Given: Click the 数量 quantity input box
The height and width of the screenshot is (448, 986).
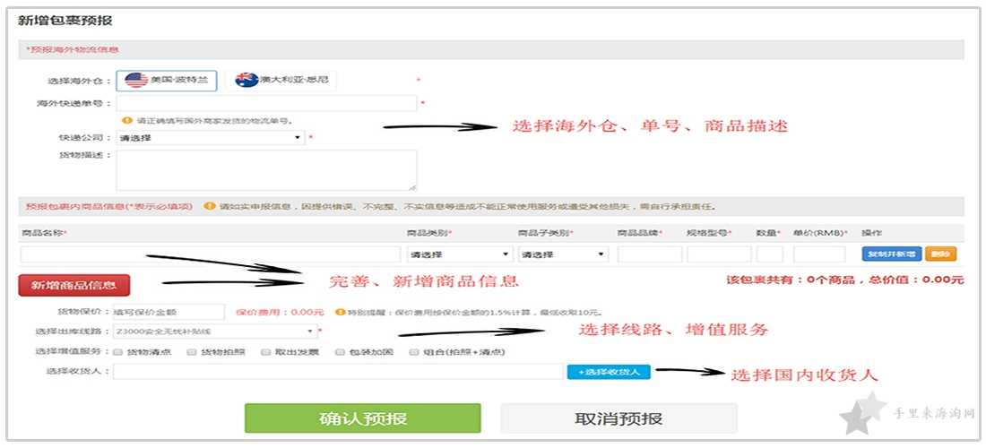Looking at the screenshot, I should click(x=770, y=254).
